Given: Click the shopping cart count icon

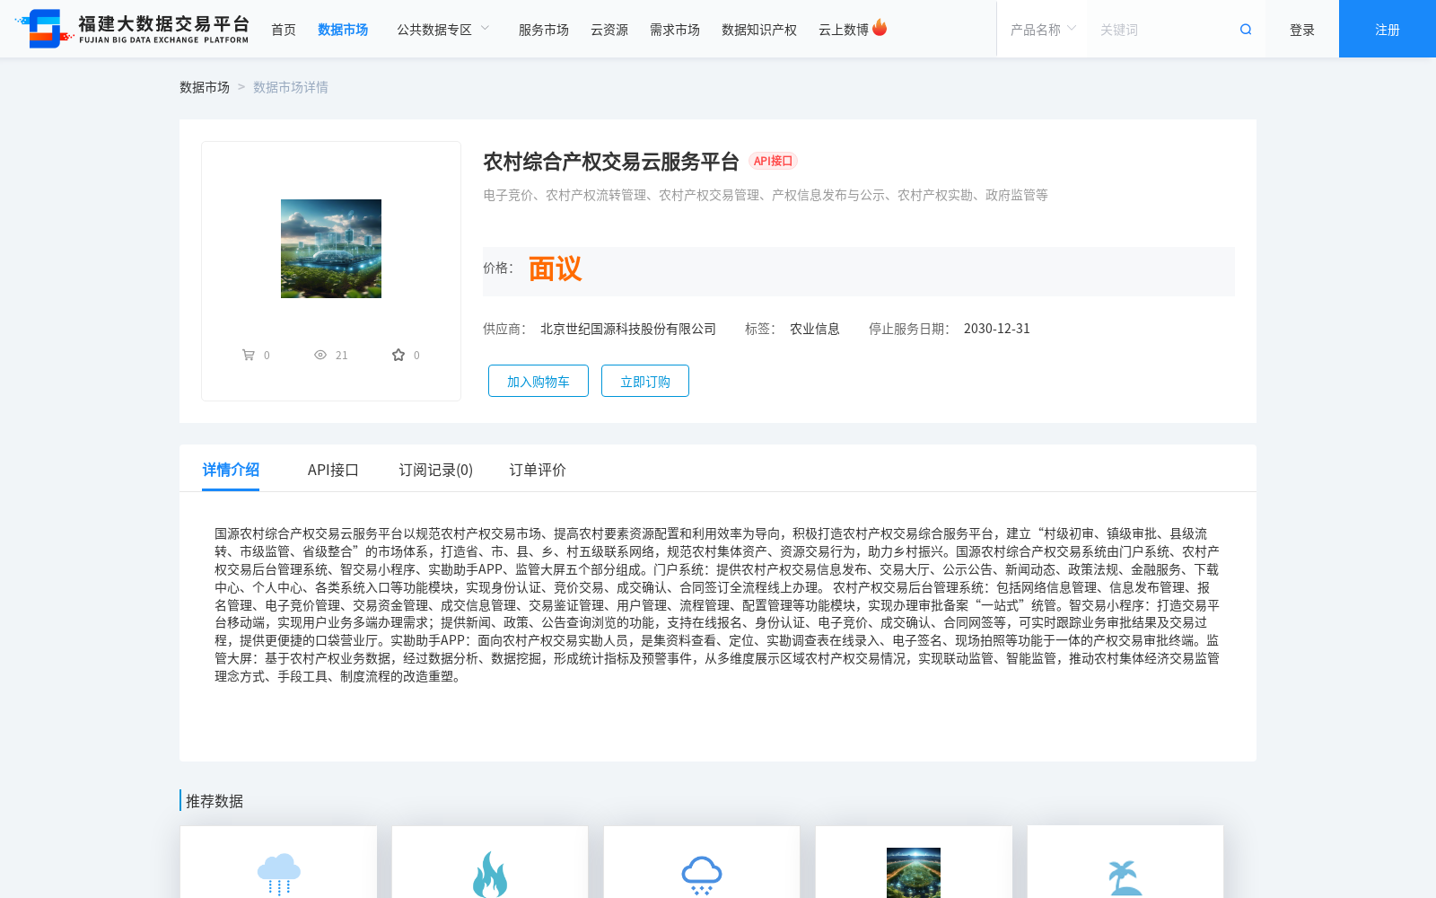Looking at the screenshot, I should click(249, 355).
